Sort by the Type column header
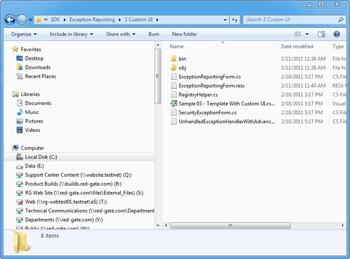 [338, 47]
